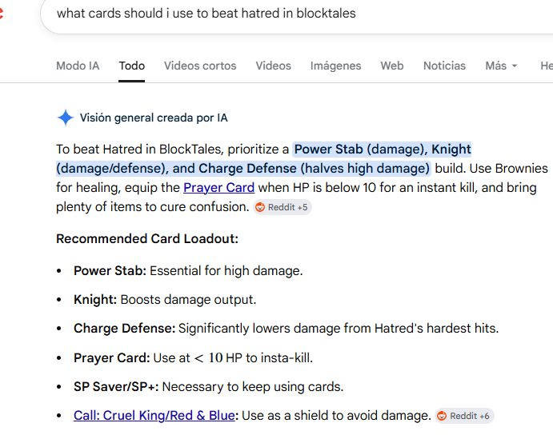This screenshot has height=435, width=553.
Task: Switch to the Modo IA tab
Action: 78,66
